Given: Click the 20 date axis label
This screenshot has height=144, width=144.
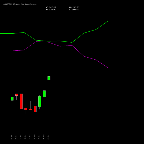Looking at the screenshot, I should pyautogui.click(x=43, y=137).
